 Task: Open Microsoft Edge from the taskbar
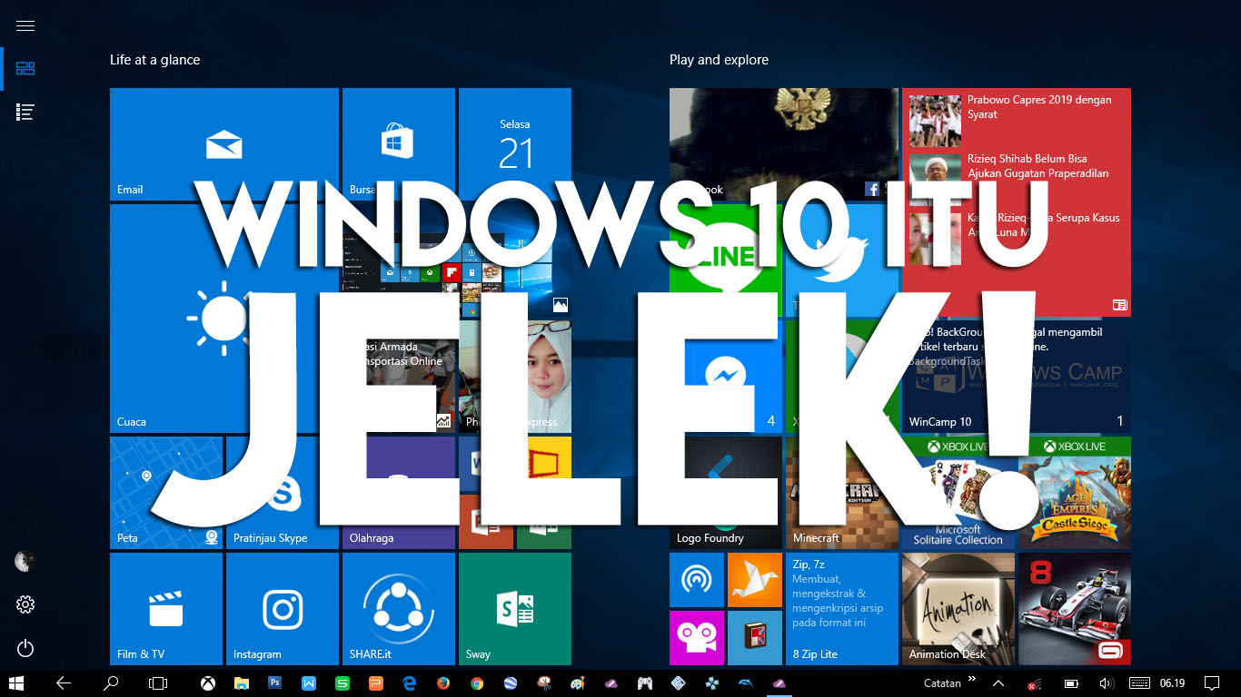pos(410,683)
